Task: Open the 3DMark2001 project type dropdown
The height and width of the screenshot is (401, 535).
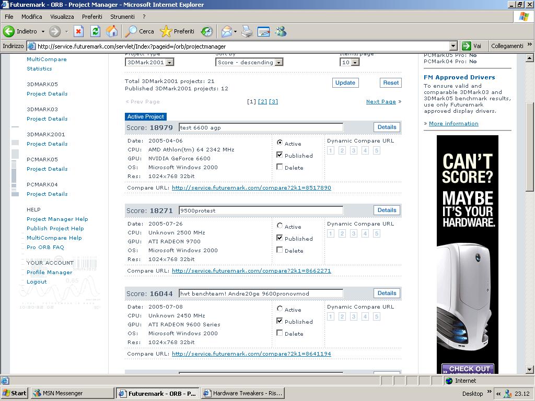Action: coord(149,62)
